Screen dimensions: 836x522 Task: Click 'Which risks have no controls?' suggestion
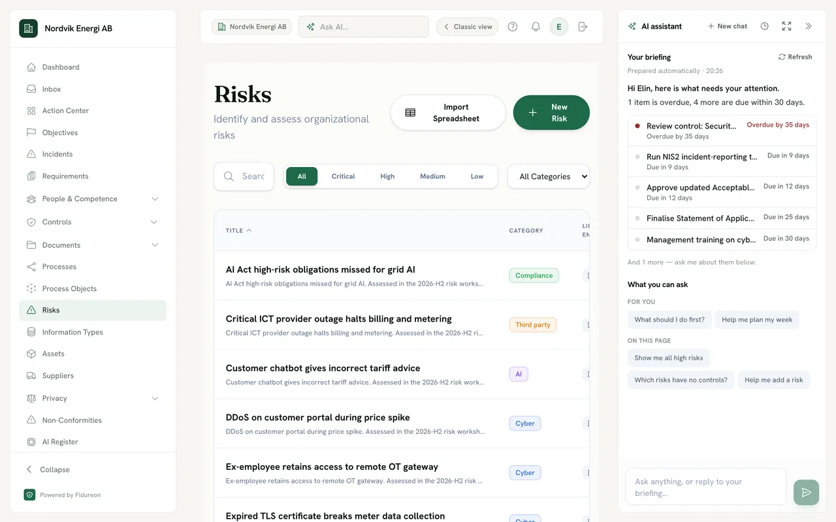click(681, 380)
